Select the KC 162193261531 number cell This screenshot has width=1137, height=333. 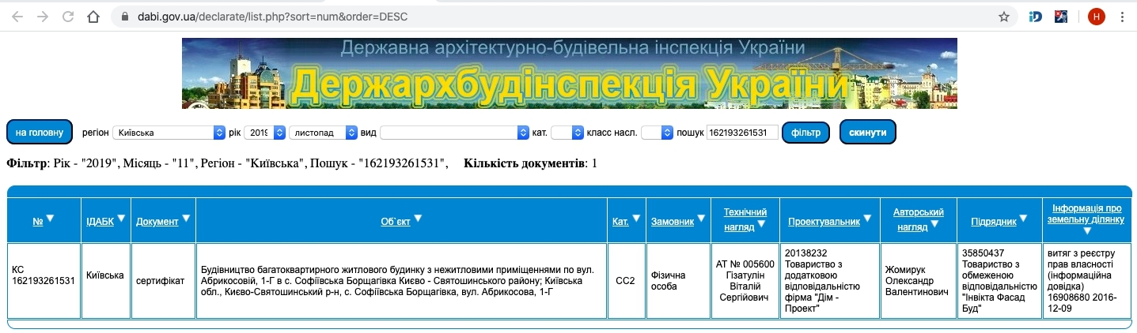pyautogui.click(x=44, y=281)
